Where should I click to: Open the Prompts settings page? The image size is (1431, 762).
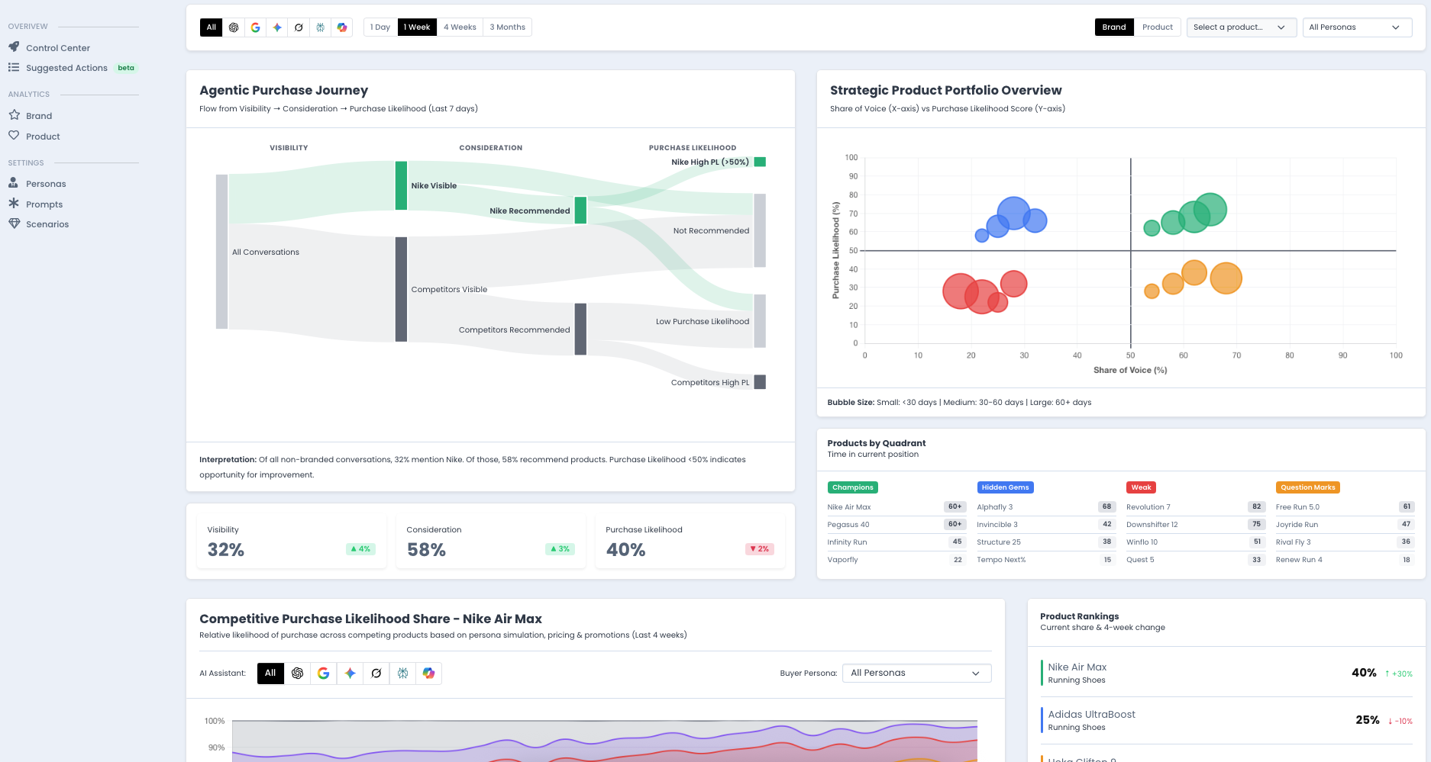click(x=45, y=204)
